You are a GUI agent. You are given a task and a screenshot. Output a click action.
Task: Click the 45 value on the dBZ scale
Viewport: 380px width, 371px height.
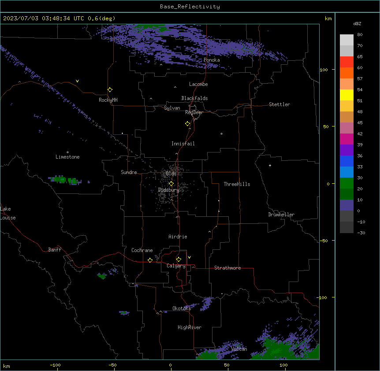click(x=360, y=123)
